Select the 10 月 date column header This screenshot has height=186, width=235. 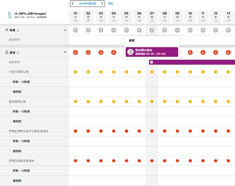(x=190, y=17)
